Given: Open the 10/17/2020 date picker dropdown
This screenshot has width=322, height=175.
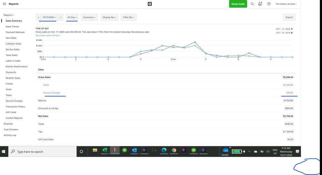Looking at the screenshot, I should point(49,17).
